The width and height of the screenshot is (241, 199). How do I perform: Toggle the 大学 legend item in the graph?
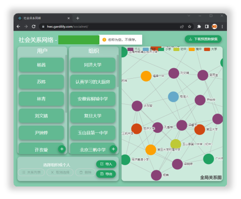(x=210, y=49)
